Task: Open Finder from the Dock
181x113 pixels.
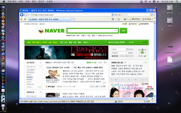Action: point(3,7)
